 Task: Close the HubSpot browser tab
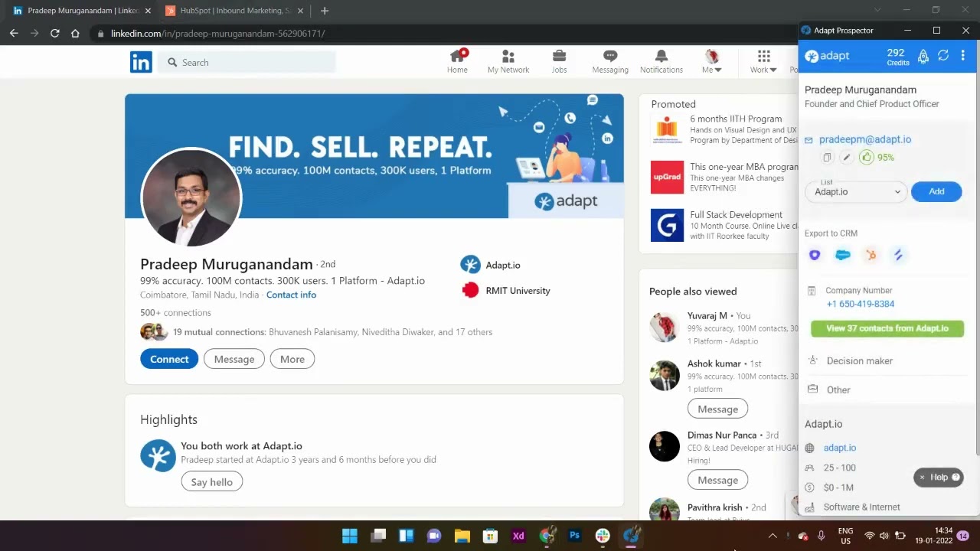[300, 11]
